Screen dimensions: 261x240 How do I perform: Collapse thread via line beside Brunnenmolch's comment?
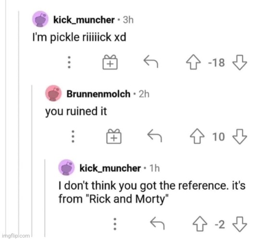click(x=32, y=160)
